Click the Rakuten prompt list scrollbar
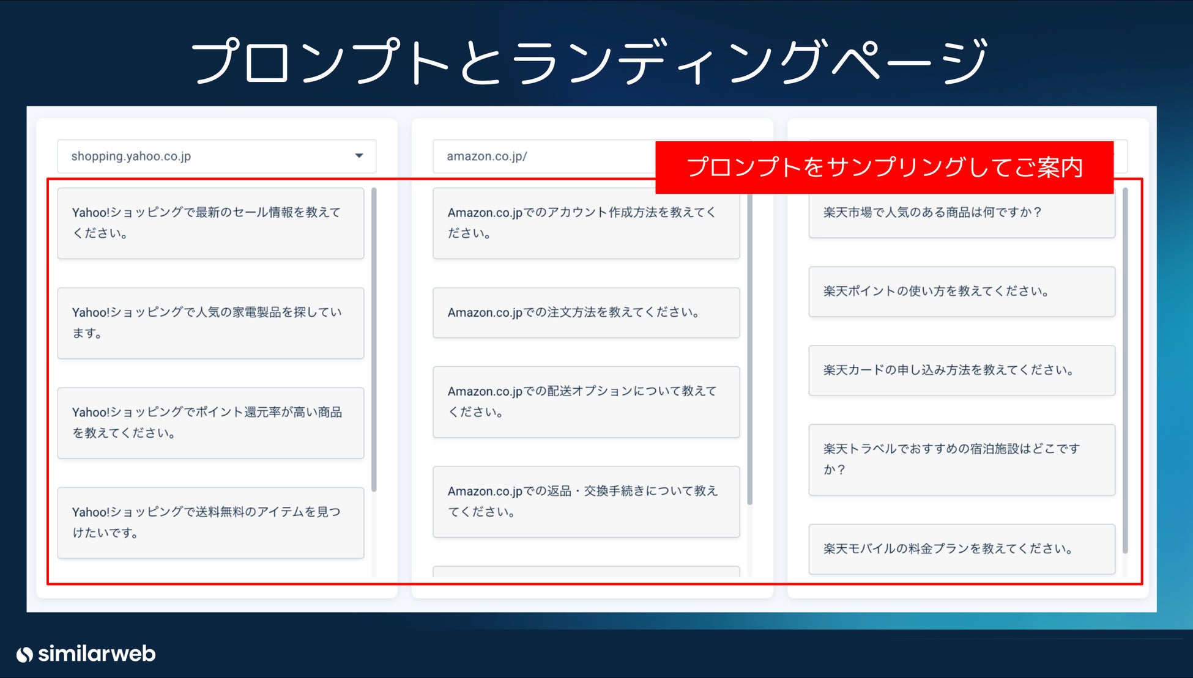This screenshot has height=678, width=1193. [x=1125, y=371]
